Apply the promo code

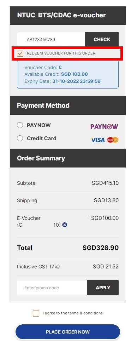(x=103, y=288)
